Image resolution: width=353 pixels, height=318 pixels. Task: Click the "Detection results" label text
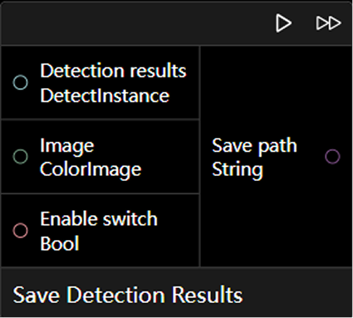[x=113, y=71]
